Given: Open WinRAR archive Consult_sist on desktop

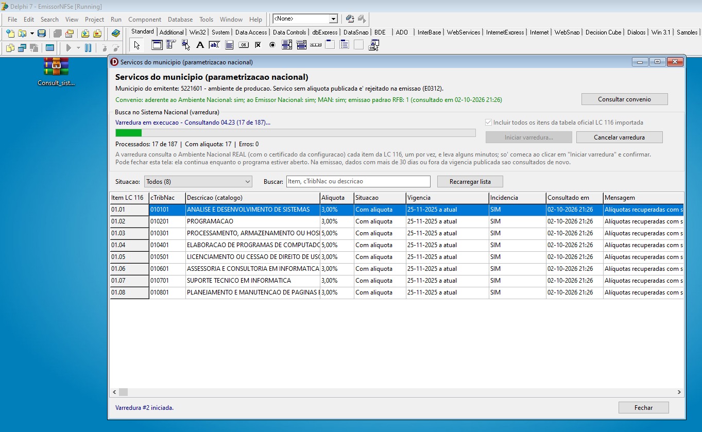Looking at the screenshot, I should point(56,71).
